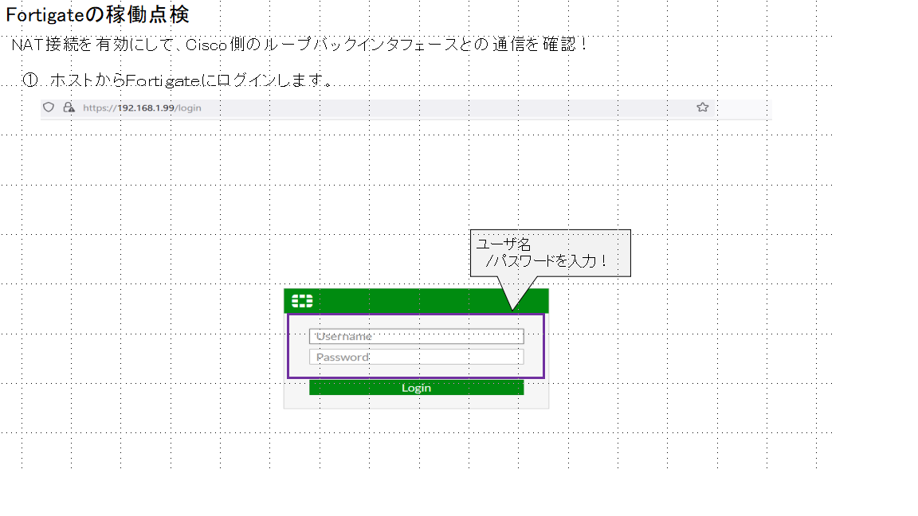Click the text 'NAT接続を有効にして'
Image resolution: width=918 pixels, height=516 pixels.
(93, 45)
